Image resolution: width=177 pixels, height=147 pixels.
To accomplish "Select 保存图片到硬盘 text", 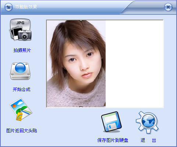I will point(113,140).
